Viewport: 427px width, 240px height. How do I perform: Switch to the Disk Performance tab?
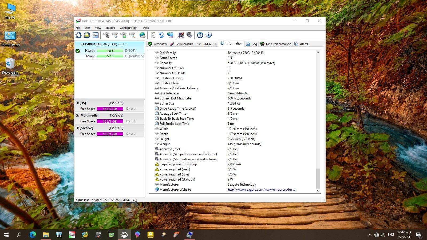tap(276, 44)
